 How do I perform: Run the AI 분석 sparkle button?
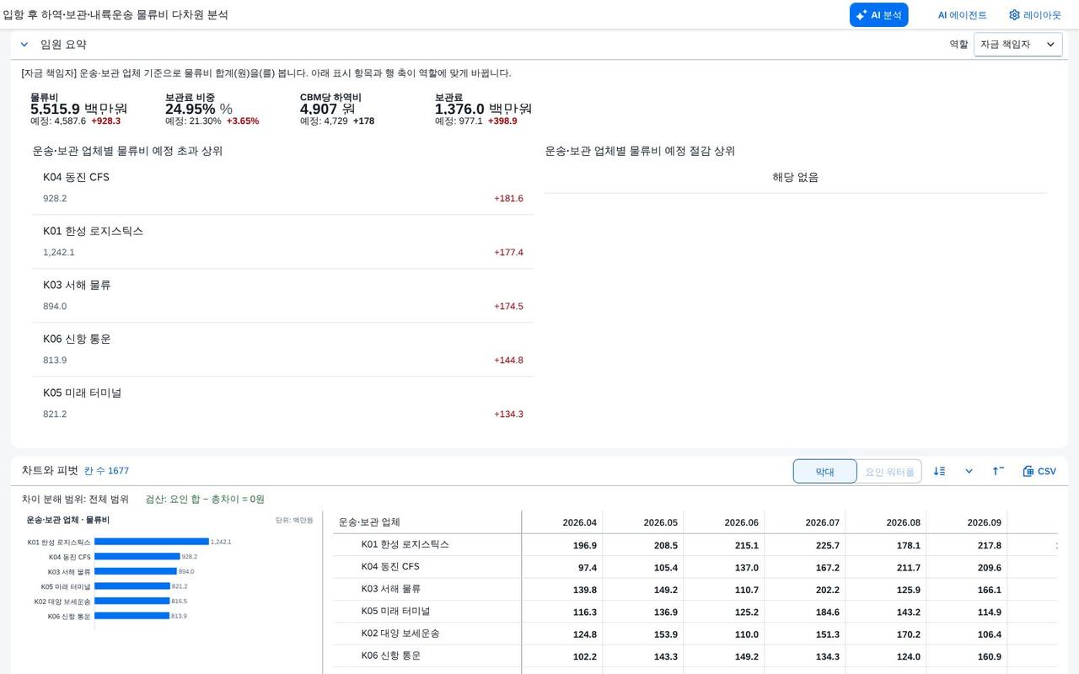878,15
